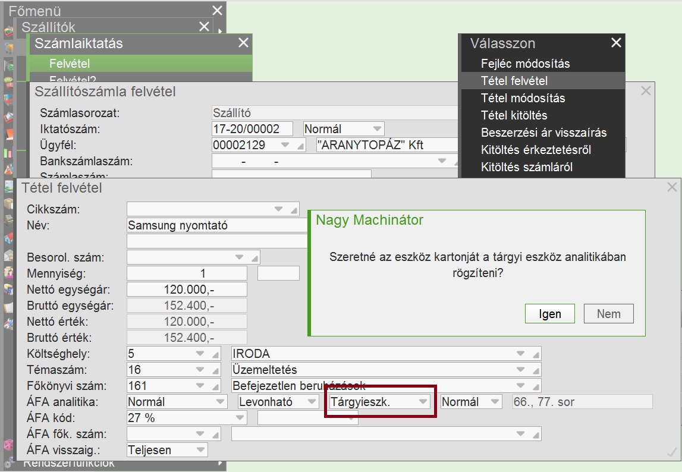Open the ÁFA fők. szám code dropdown
The width and height of the screenshot is (682, 472).
(200, 434)
